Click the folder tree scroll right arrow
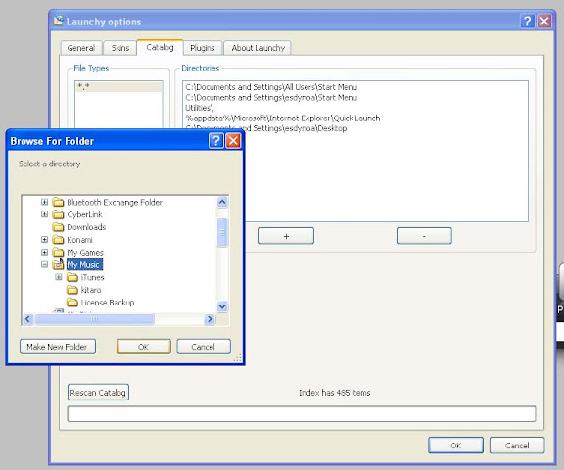This screenshot has width=564, height=470. point(211,319)
